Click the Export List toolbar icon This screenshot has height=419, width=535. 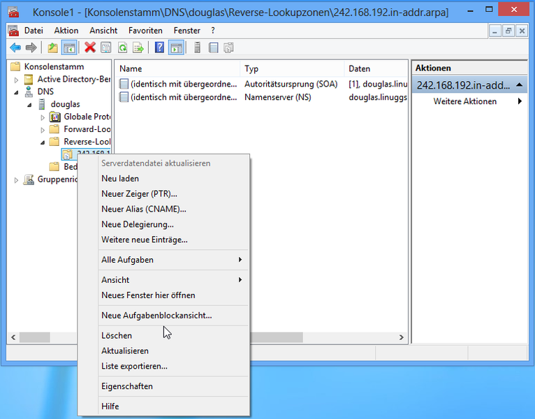[138, 47]
